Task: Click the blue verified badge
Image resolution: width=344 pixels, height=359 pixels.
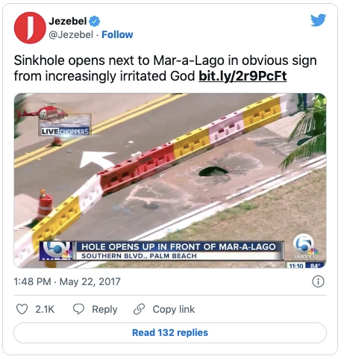Action: click(95, 22)
